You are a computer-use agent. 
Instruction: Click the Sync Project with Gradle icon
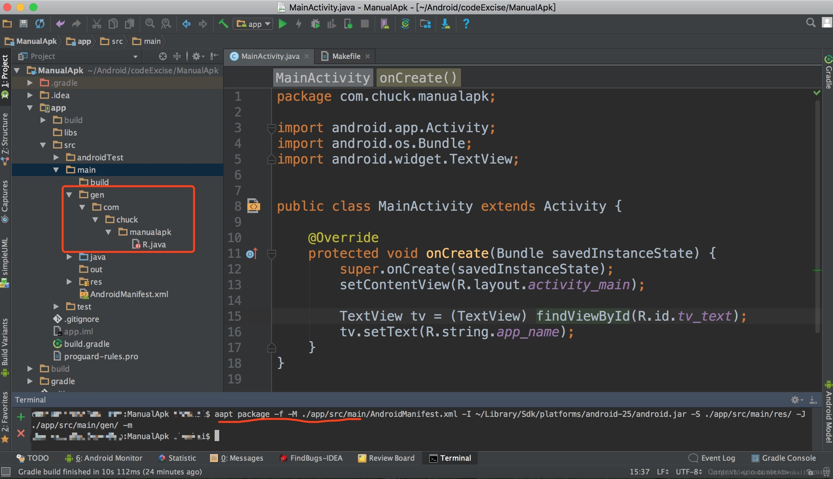pos(405,24)
